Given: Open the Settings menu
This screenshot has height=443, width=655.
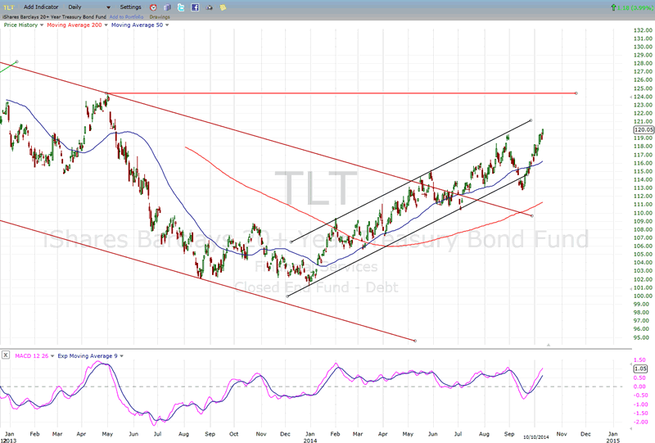Looking at the screenshot, I should pos(131,7).
